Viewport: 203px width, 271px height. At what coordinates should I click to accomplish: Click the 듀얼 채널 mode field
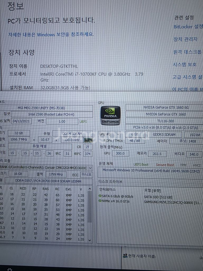pos(40,146)
